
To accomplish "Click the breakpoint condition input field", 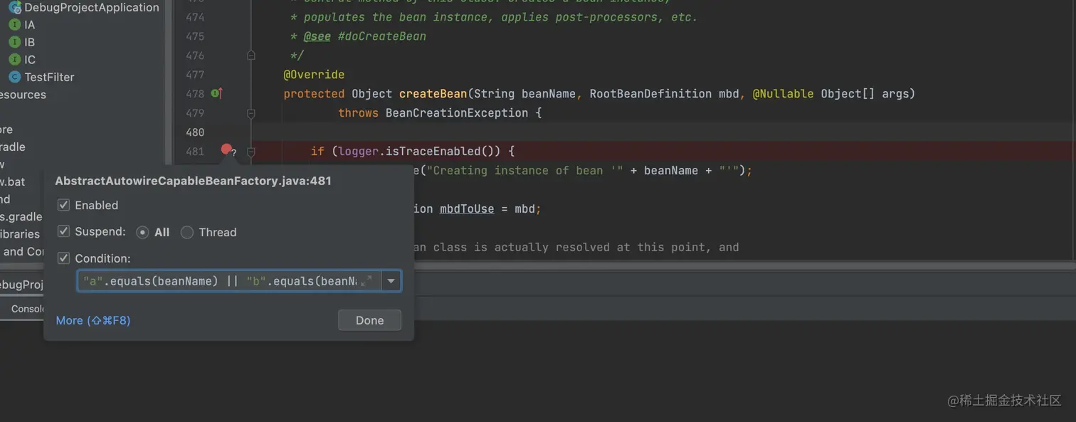I will (228, 281).
